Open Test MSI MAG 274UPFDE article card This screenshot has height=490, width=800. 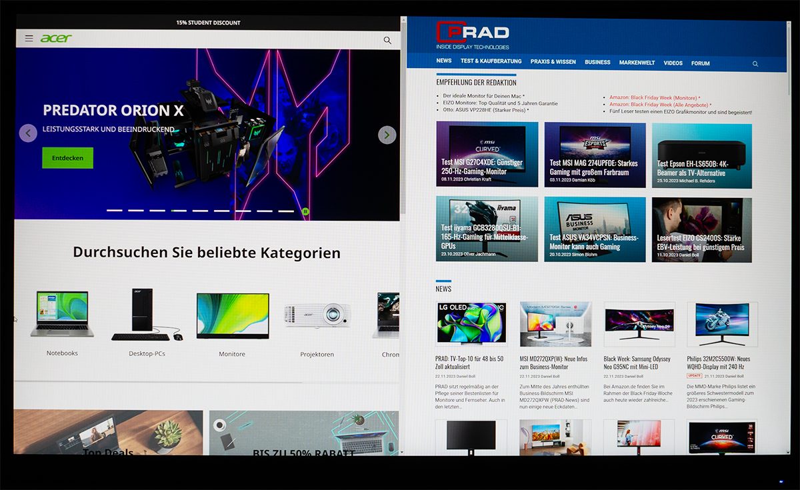[x=595, y=155]
